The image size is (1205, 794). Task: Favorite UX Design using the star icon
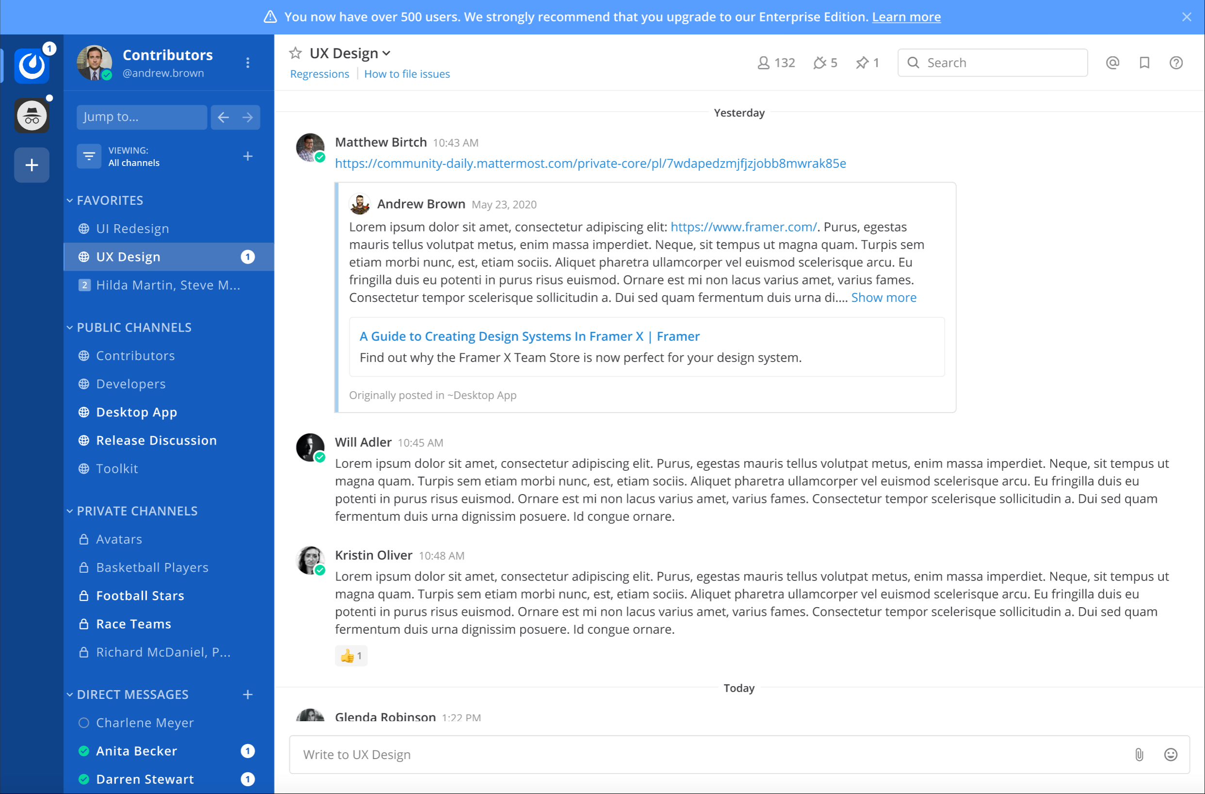[x=295, y=53]
